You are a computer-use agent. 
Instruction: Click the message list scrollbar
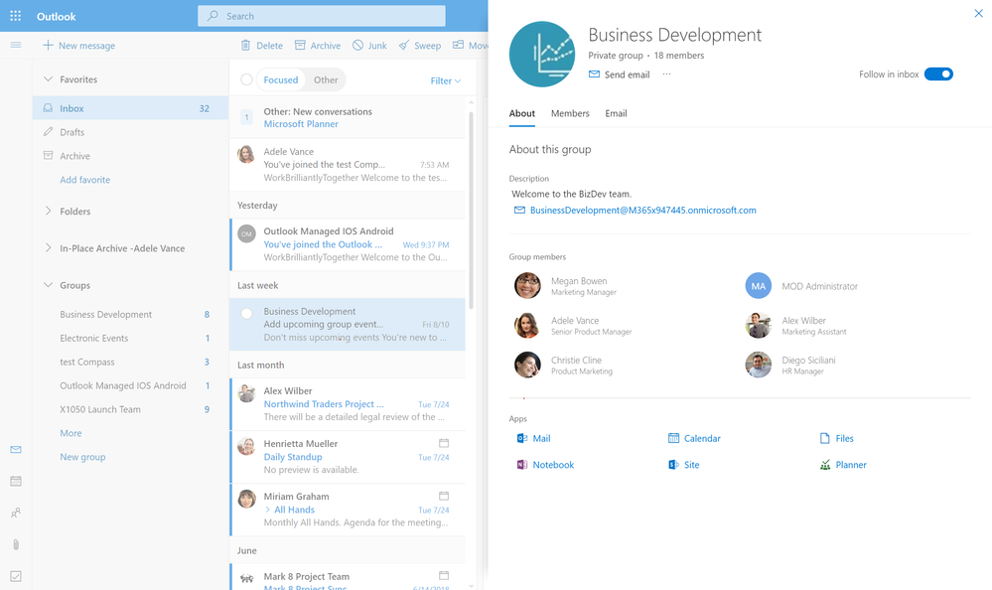[x=471, y=209]
